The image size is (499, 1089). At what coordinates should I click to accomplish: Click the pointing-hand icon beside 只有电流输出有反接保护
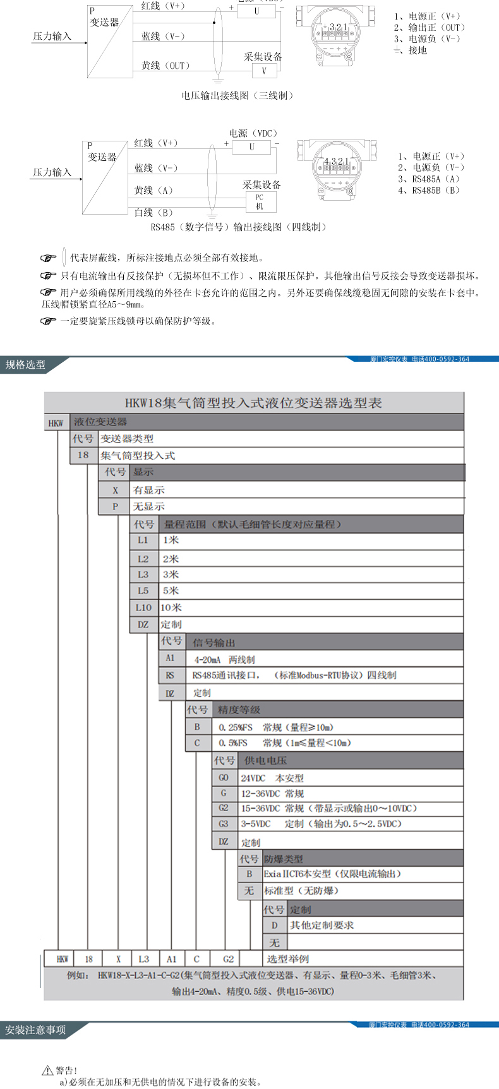click(49, 276)
